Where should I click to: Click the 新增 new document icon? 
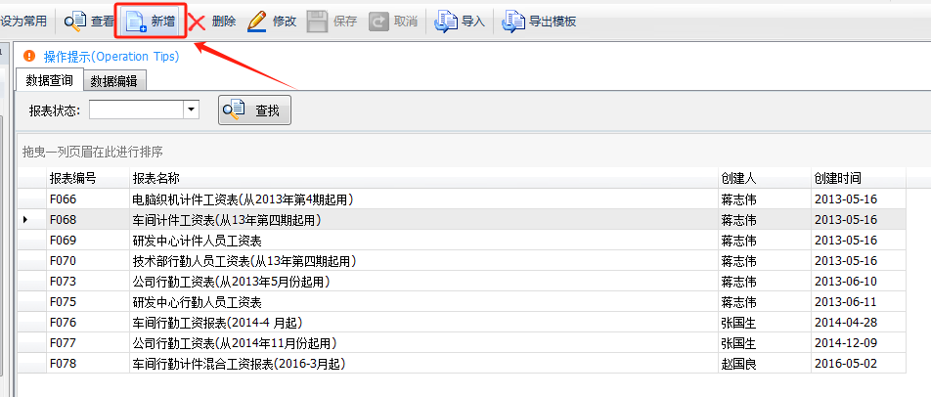point(137,22)
